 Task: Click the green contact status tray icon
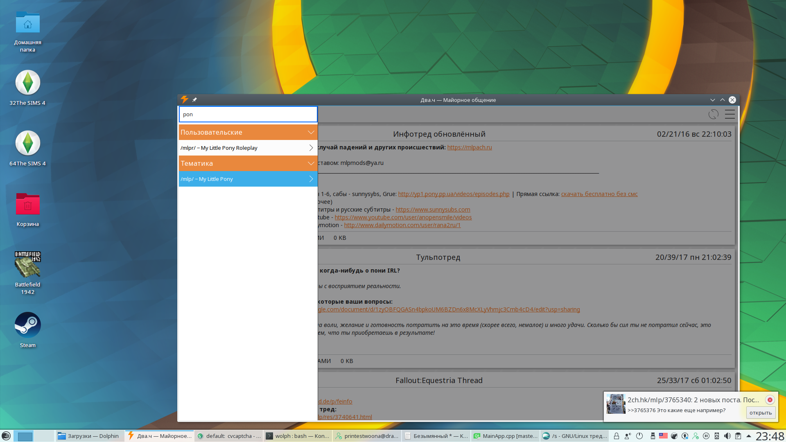point(696,436)
